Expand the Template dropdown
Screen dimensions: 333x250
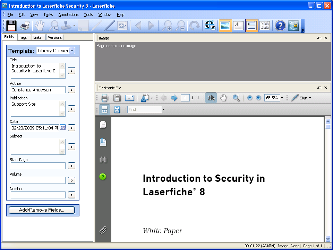(x=72, y=51)
